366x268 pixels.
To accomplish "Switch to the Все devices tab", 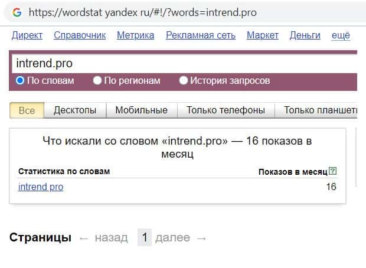I will tap(27, 110).
